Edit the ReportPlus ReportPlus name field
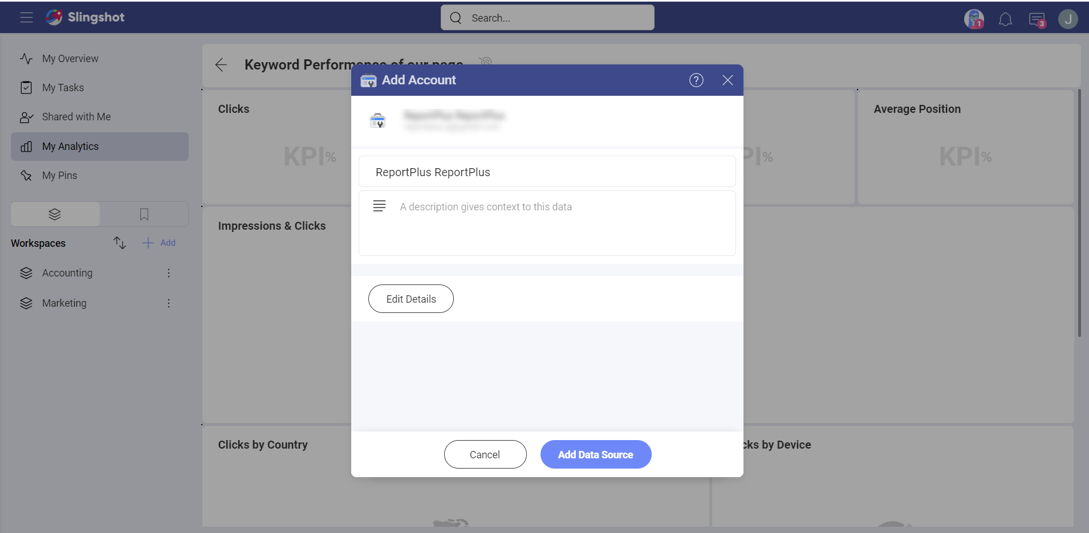Image resolution: width=1089 pixels, height=533 pixels. coord(547,172)
